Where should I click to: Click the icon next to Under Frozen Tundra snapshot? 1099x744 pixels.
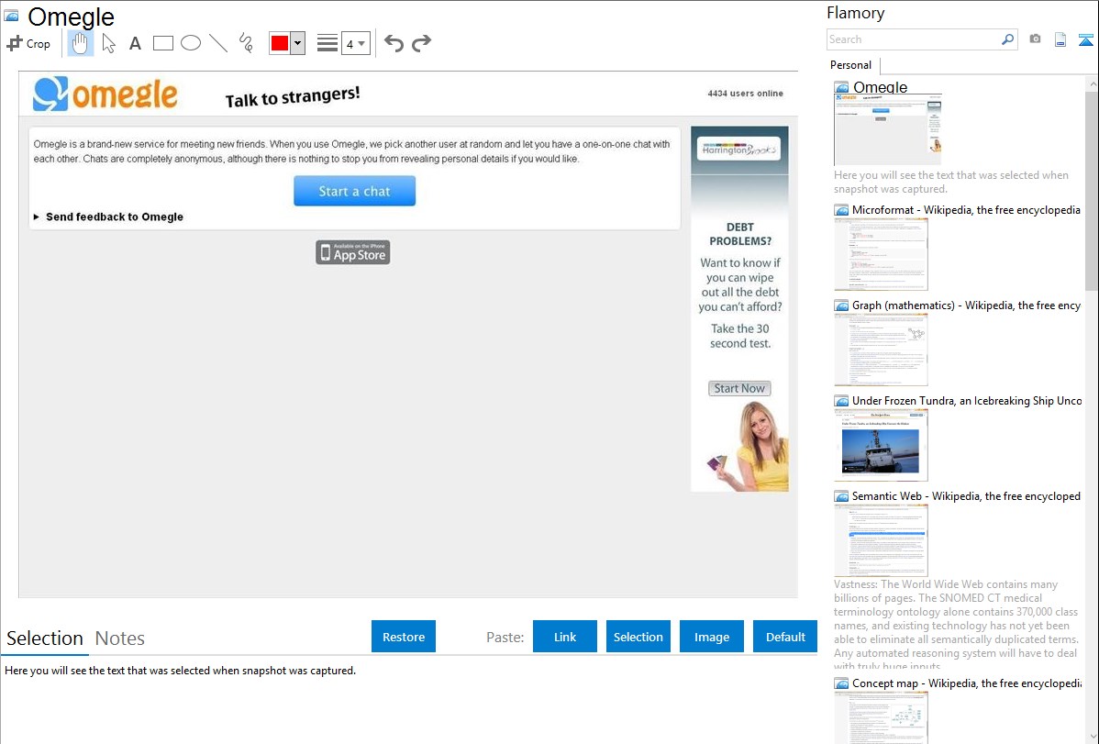pos(842,400)
